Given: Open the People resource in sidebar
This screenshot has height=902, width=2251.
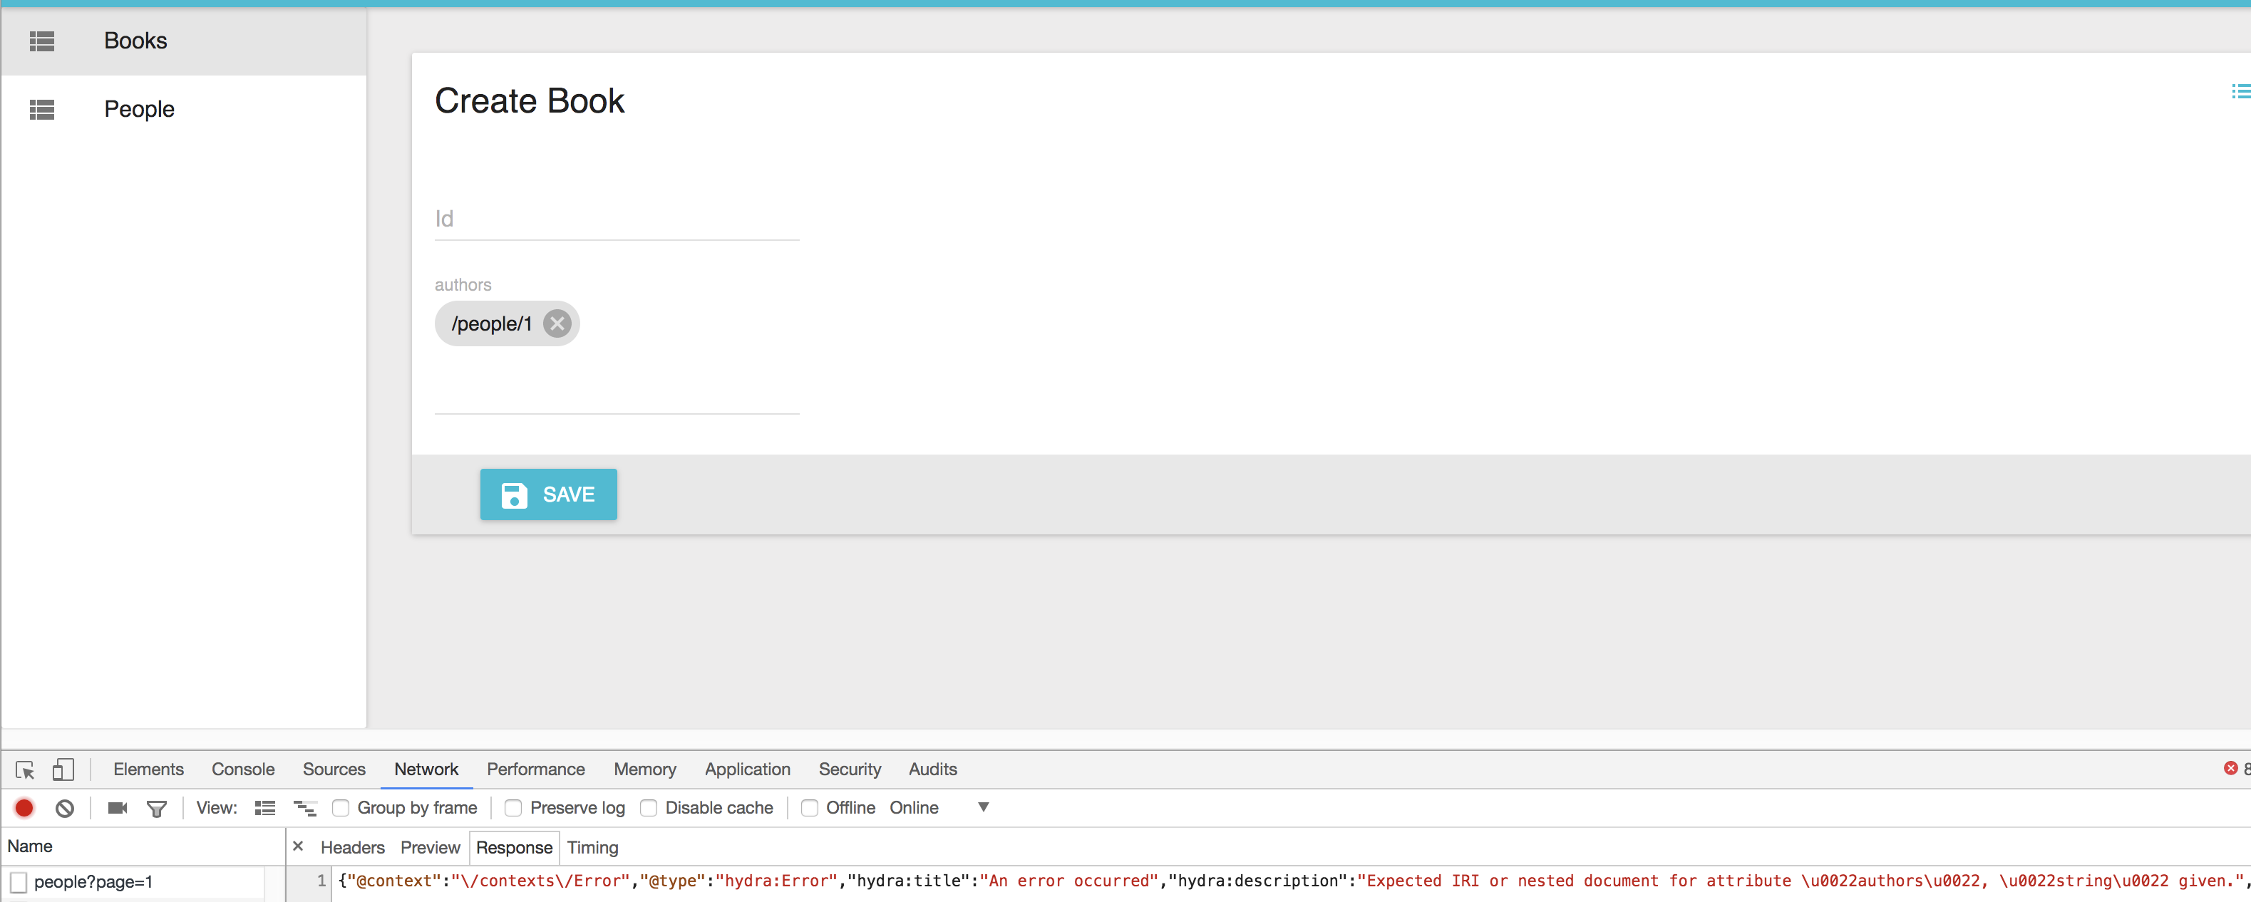Looking at the screenshot, I should point(183,109).
